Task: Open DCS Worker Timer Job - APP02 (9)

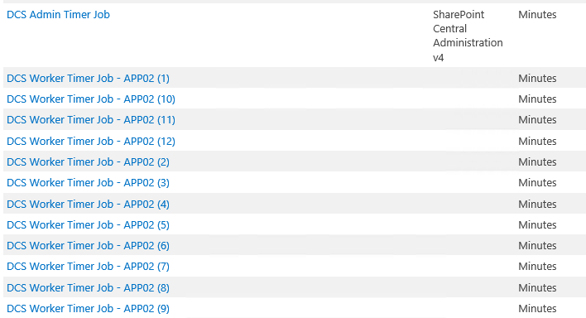Action: (x=89, y=308)
